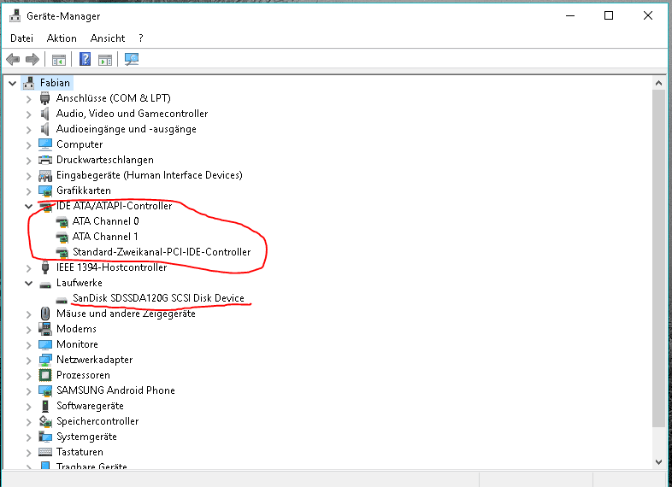This screenshot has width=672, height=487.
Task: Click the Back arrow toolbar icon
Action: tap(14, 59)
